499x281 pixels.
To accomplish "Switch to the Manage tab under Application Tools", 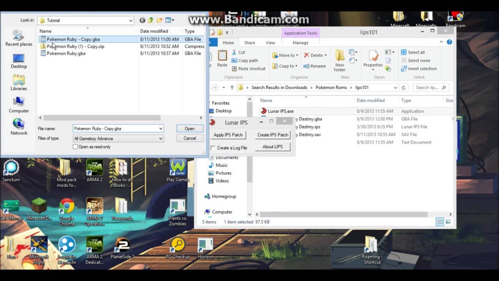I will tap(300, 43).
